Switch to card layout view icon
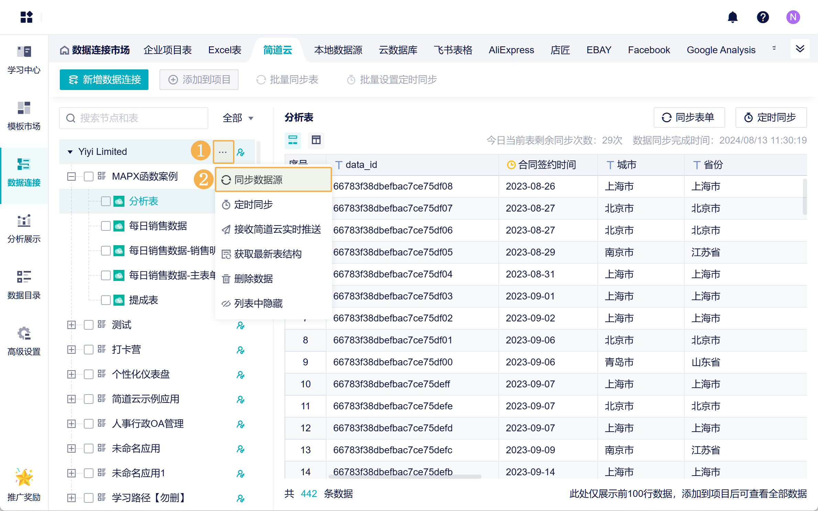This screenshot has width=818, height=511. tap(293, 140)
